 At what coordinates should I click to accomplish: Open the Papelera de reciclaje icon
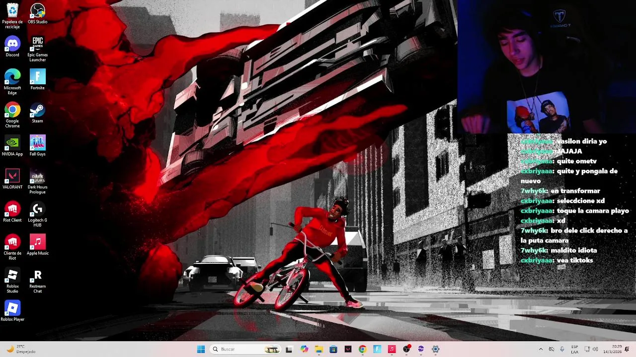[12, 16]
